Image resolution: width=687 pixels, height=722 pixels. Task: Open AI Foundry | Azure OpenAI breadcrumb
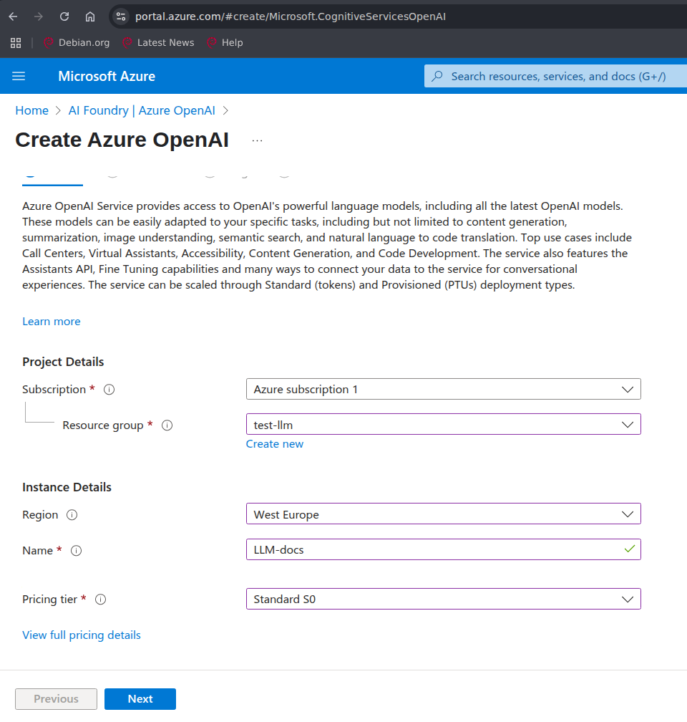click(142, 110)
